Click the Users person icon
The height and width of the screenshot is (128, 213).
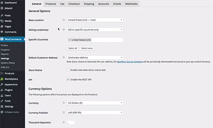2,96
